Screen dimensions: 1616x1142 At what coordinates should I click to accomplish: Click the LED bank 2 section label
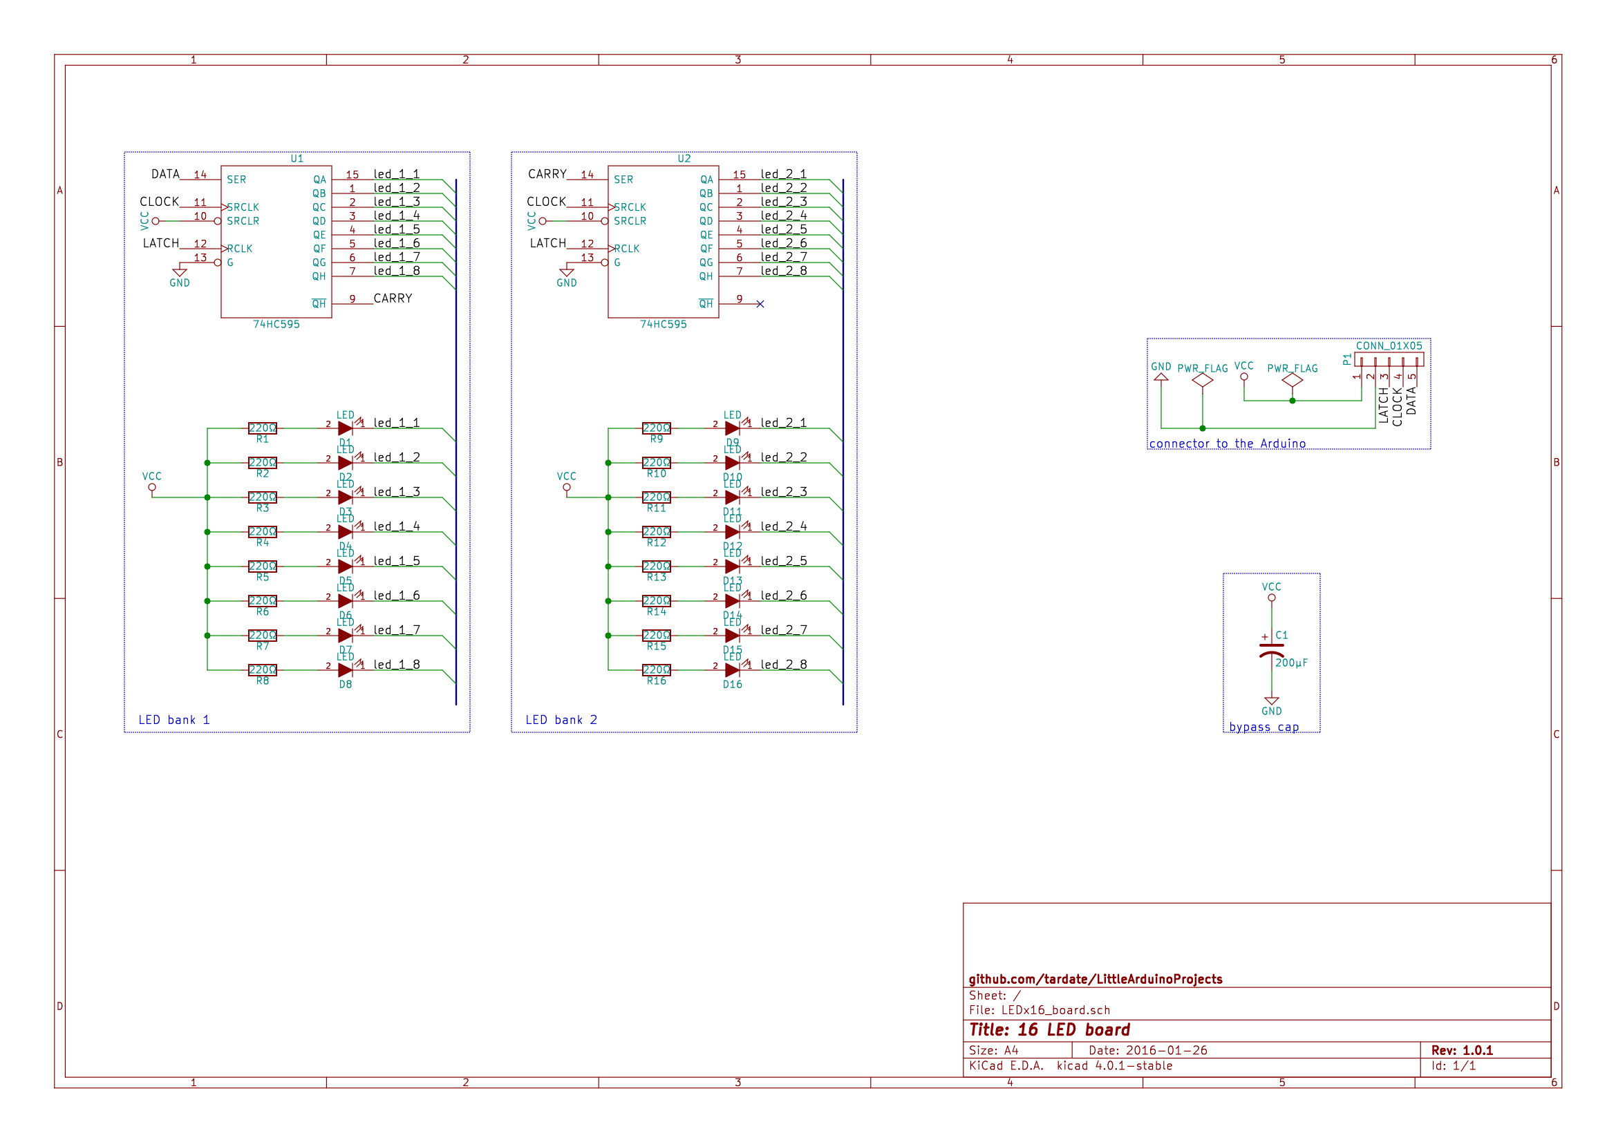[x=561, y=720]
